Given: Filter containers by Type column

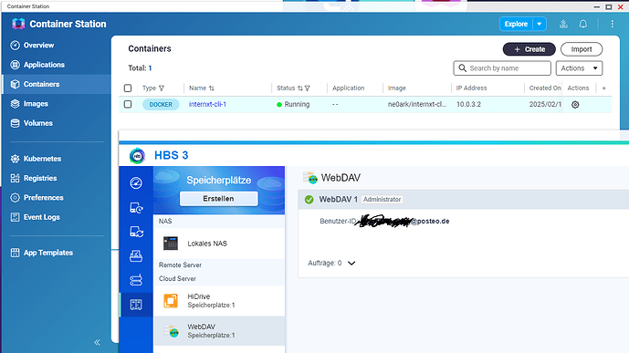Looking at the screenshot, I should (x=162, y=88).
